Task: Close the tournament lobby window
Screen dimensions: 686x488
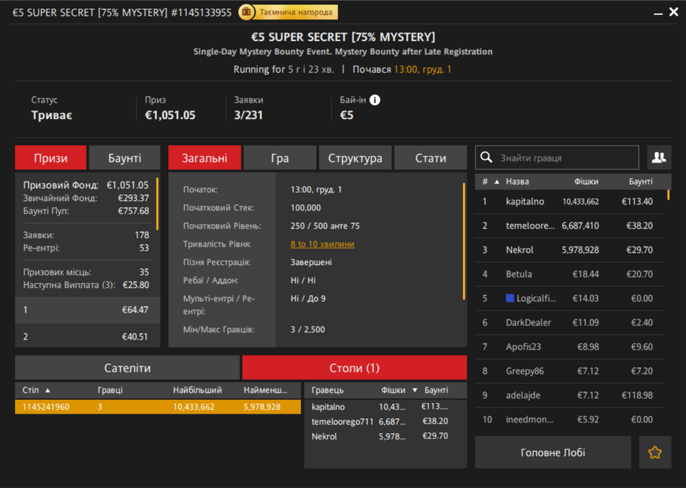Action: pos(674,12)
